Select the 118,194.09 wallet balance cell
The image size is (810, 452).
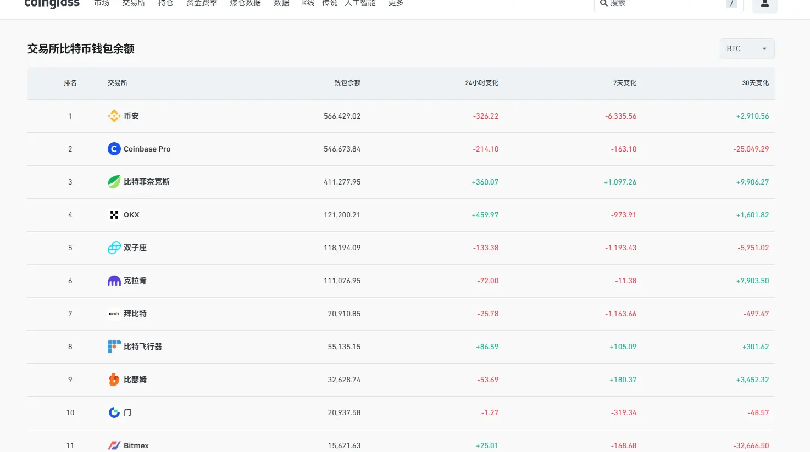tap(342, 248)
